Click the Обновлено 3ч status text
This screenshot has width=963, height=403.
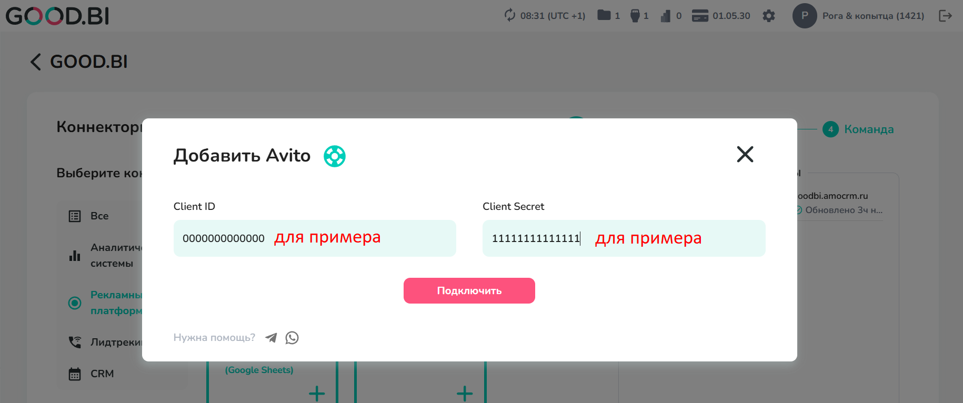(x=844, y=210)
